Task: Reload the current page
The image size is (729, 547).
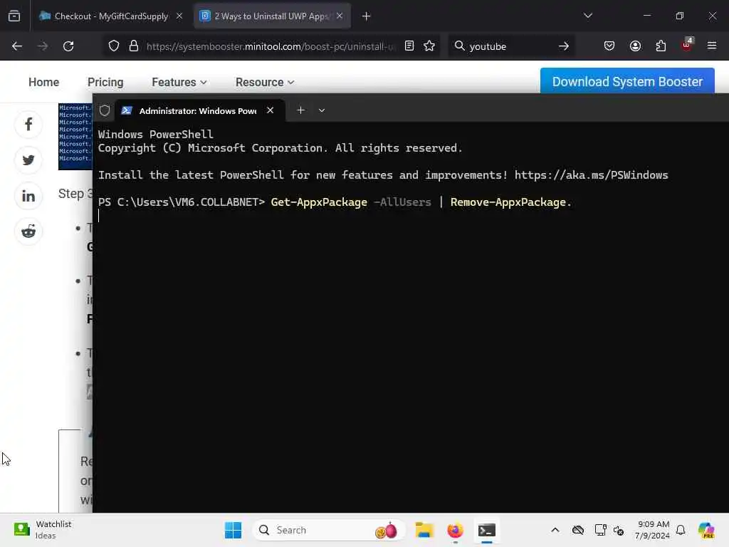Action: [x=68, y=46]
